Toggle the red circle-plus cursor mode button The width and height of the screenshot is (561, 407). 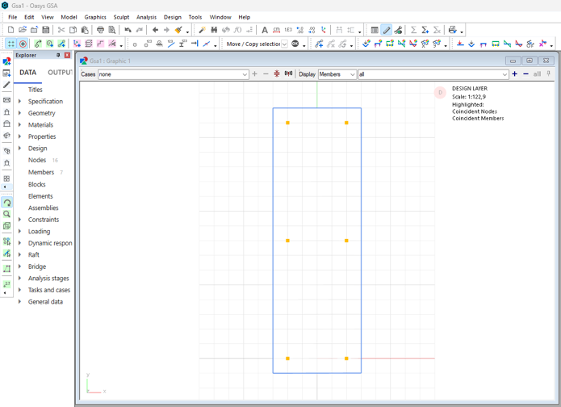(x=23, y=44)
